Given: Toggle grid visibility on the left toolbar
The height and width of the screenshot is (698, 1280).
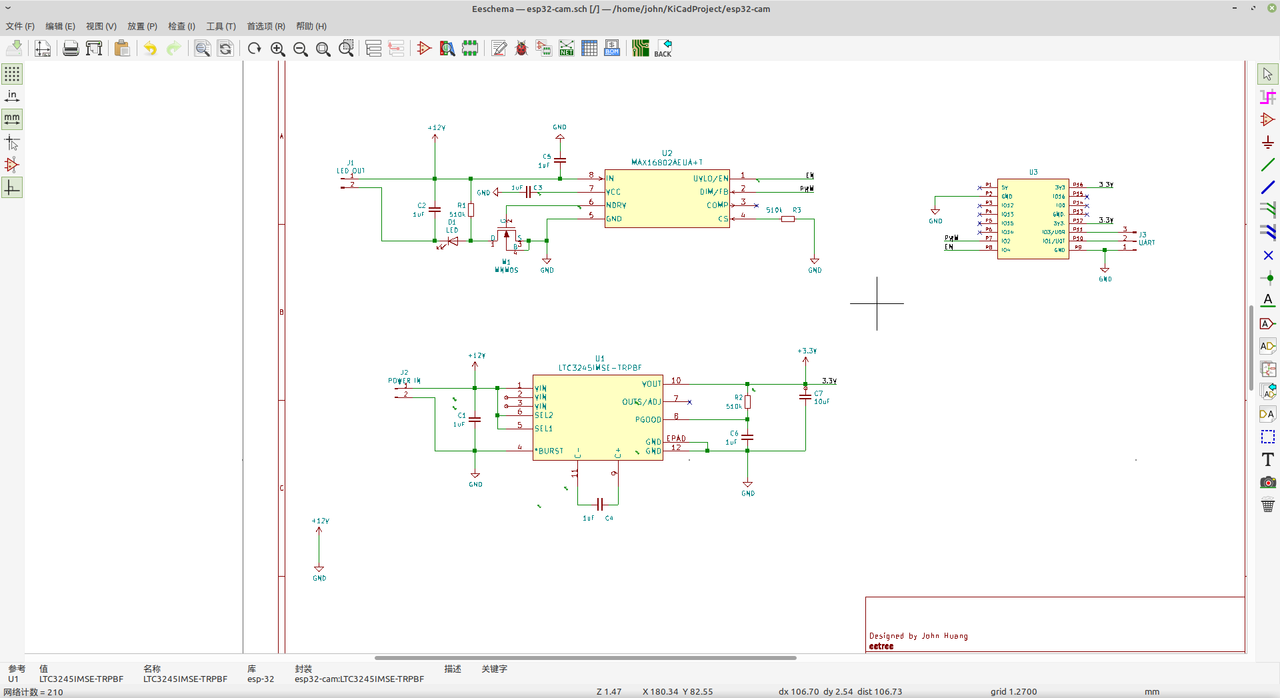Looking at the screenshot, I should [x=12, y=74].
